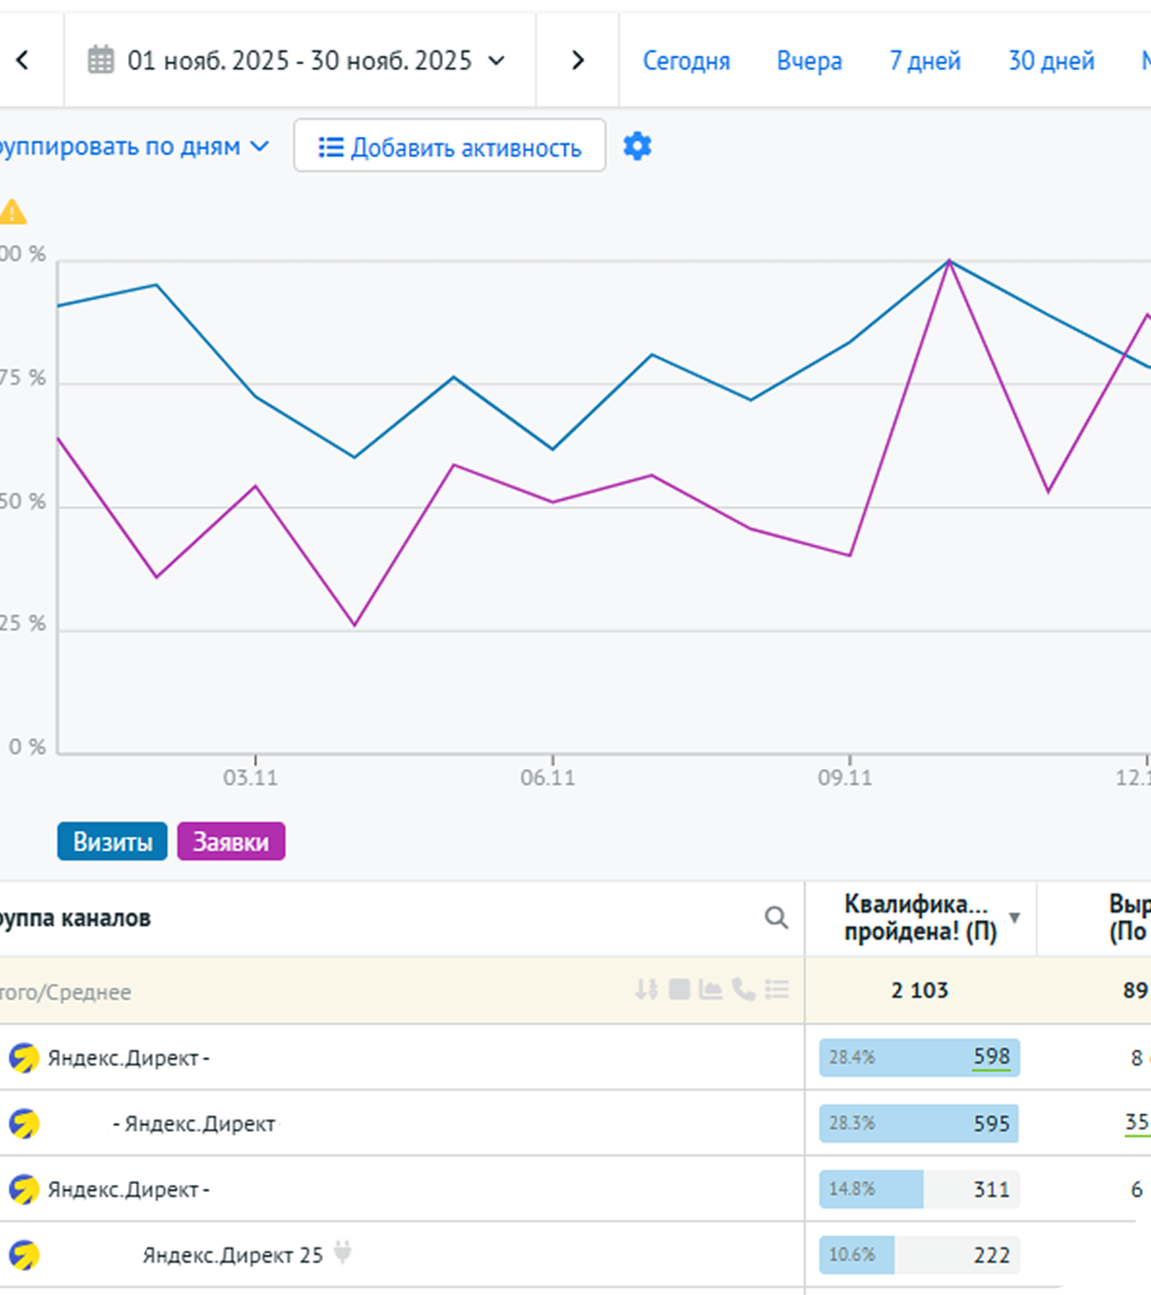Go to the next date period
This screenshot has height=1295, width=1151.
(578, 61)
